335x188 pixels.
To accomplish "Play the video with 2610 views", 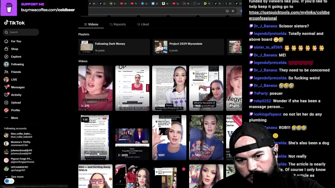I will 132,138.
